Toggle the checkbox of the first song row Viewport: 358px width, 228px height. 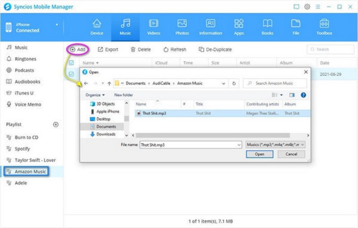(x=71, y=74)
